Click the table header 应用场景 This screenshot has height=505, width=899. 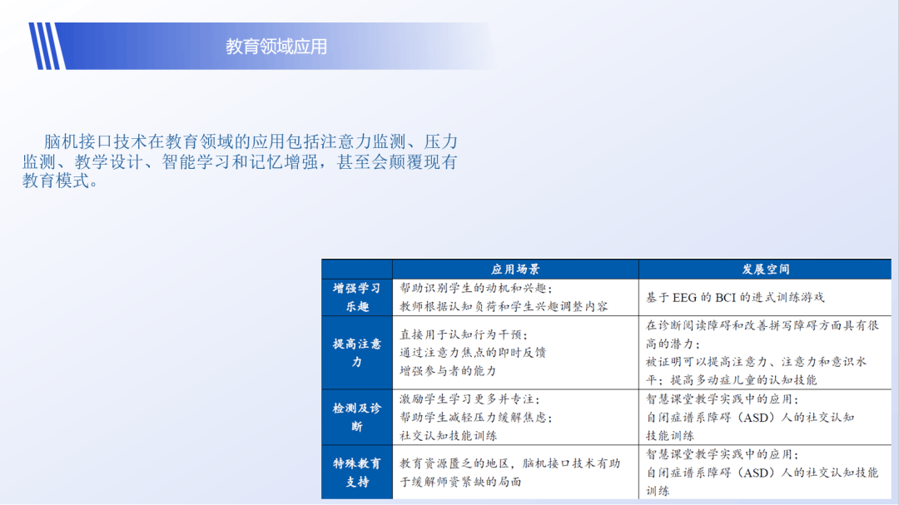[x=515, y=270]
